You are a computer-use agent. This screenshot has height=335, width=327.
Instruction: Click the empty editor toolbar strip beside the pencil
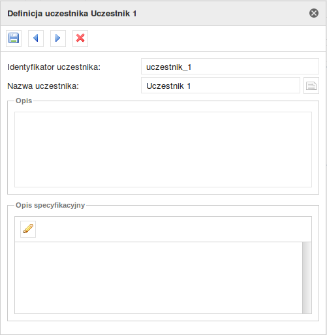click(x=174, y=229)
